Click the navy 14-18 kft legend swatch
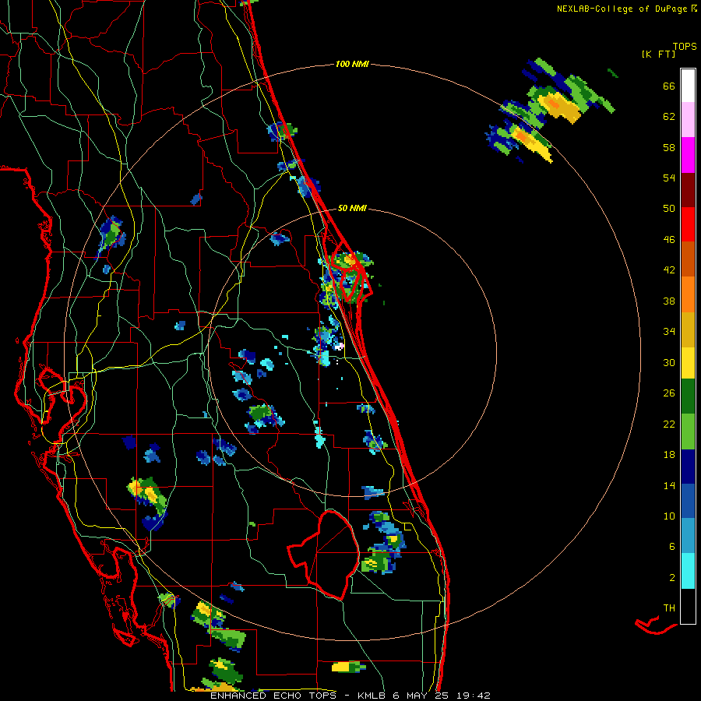 point(688,467)
